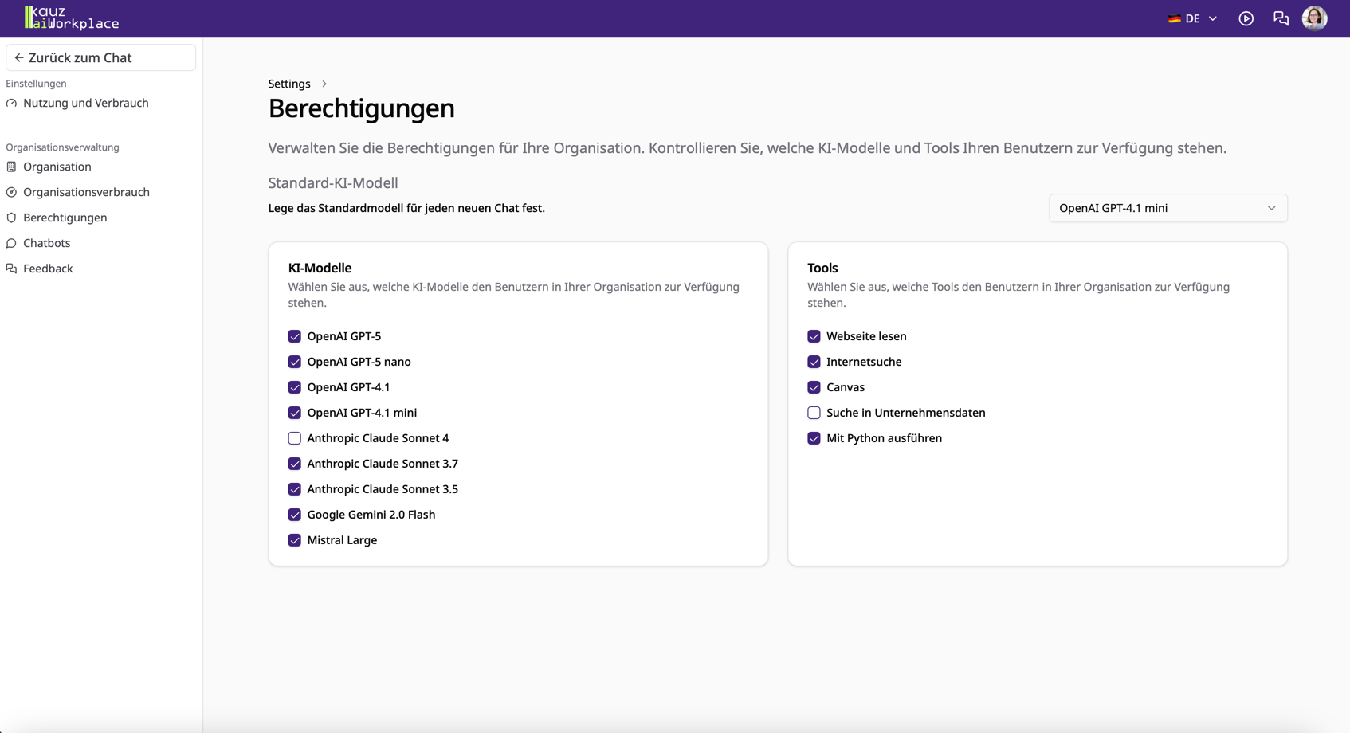Viewport: 1350px width, 733px height.
Task: Open the user profile avatar
Action: pos(1314,18)
